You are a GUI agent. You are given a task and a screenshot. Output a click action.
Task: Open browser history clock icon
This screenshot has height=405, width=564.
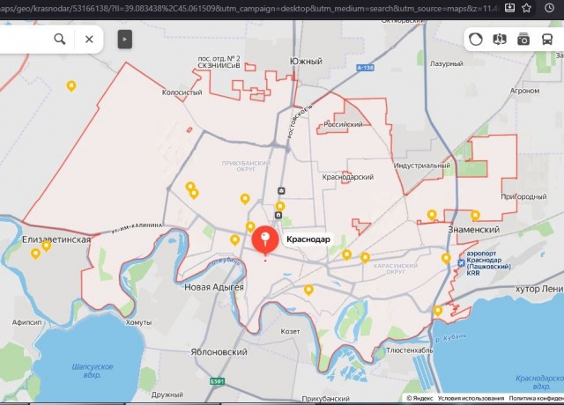click(549, 8)
